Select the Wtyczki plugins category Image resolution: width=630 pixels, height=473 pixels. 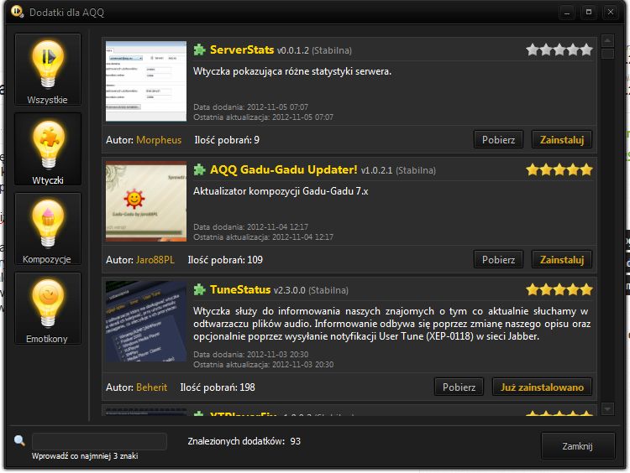coord(48,149)
